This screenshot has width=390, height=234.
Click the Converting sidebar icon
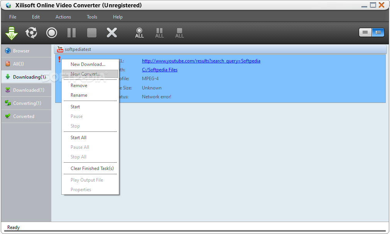tap(8, 103)
